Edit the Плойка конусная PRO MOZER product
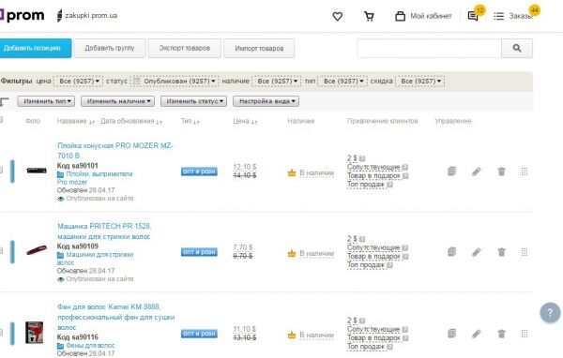Screen dimensions: 563x358 477,172
